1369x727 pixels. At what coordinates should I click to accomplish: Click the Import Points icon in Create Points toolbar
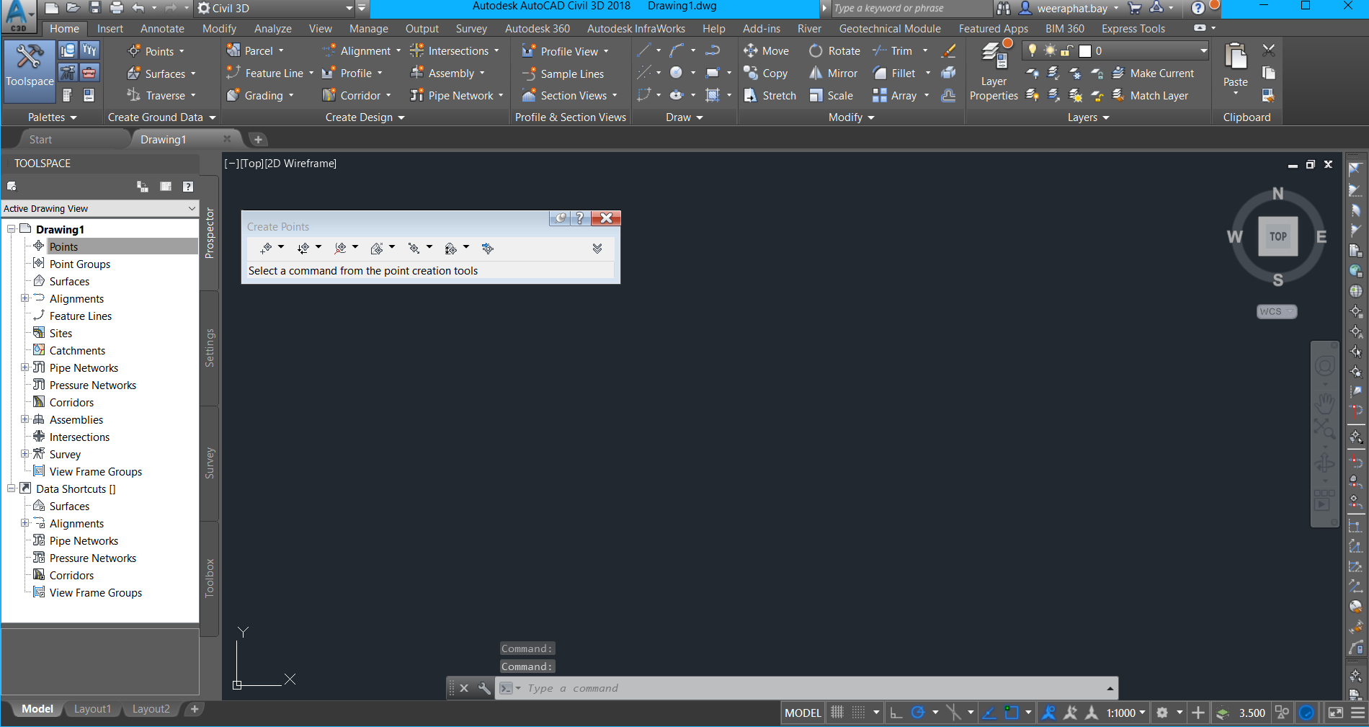488,248
